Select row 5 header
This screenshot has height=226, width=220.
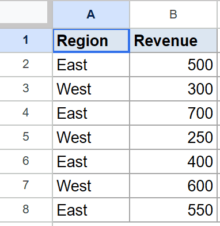pyautogui.click(x=26, y=137)
